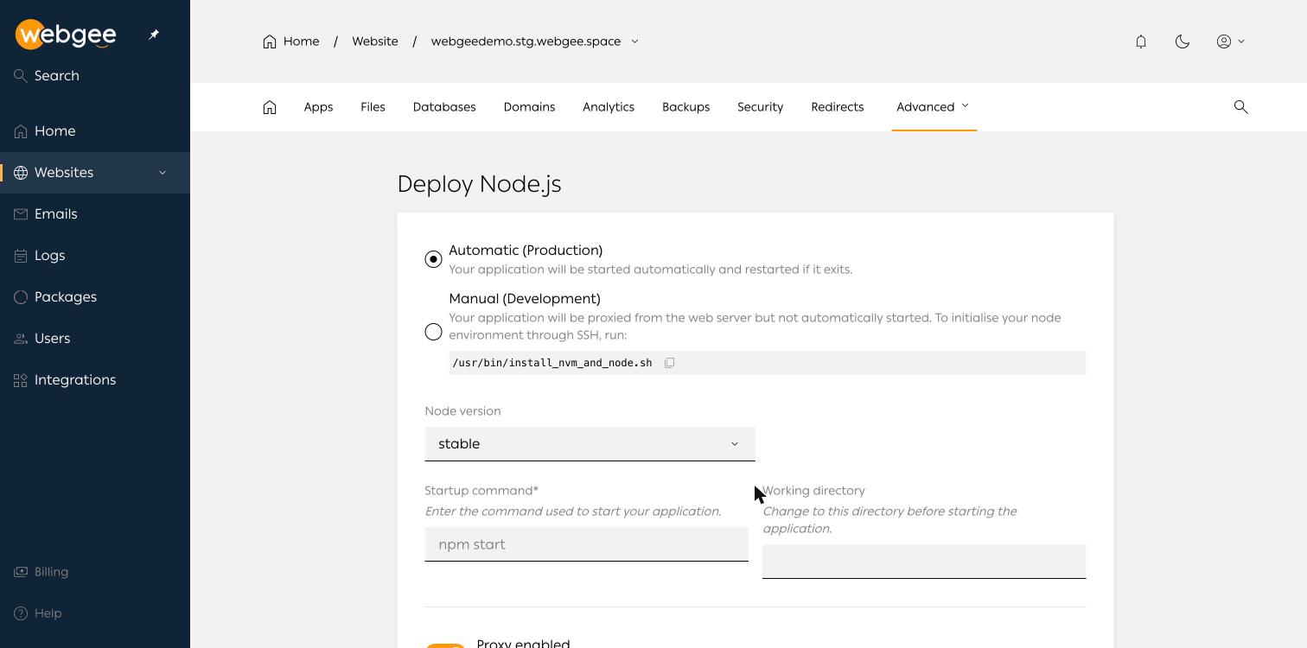Expand the Websites sidebar chevron
The width and height of the screenshot is (1307, 648).
tap(163, 173)
